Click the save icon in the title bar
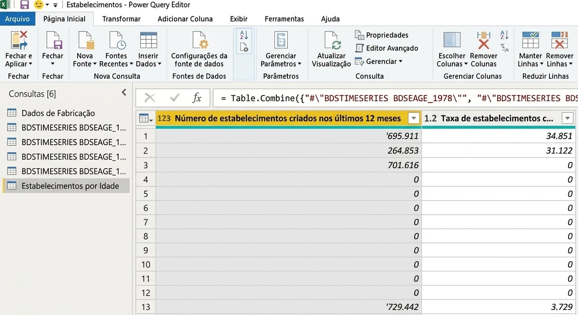 point(24,5)
